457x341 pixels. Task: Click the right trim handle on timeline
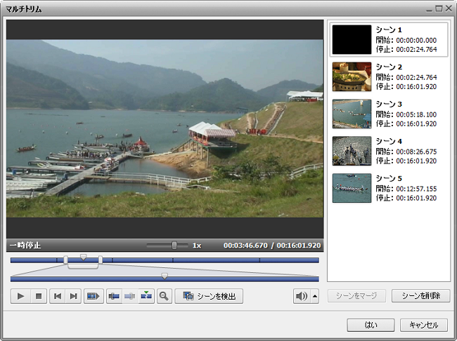point(101,260)
